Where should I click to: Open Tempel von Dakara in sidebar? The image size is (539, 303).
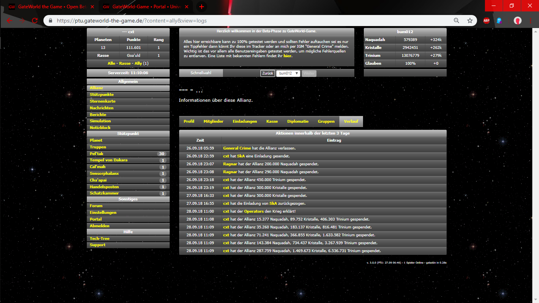[x=109, y=160]
